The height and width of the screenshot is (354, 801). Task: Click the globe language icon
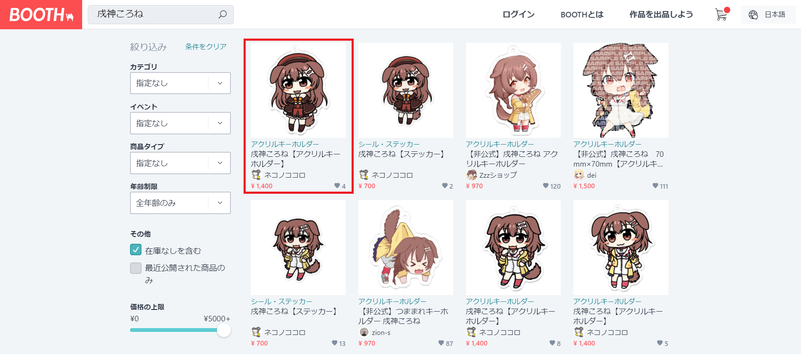[753, 15]
